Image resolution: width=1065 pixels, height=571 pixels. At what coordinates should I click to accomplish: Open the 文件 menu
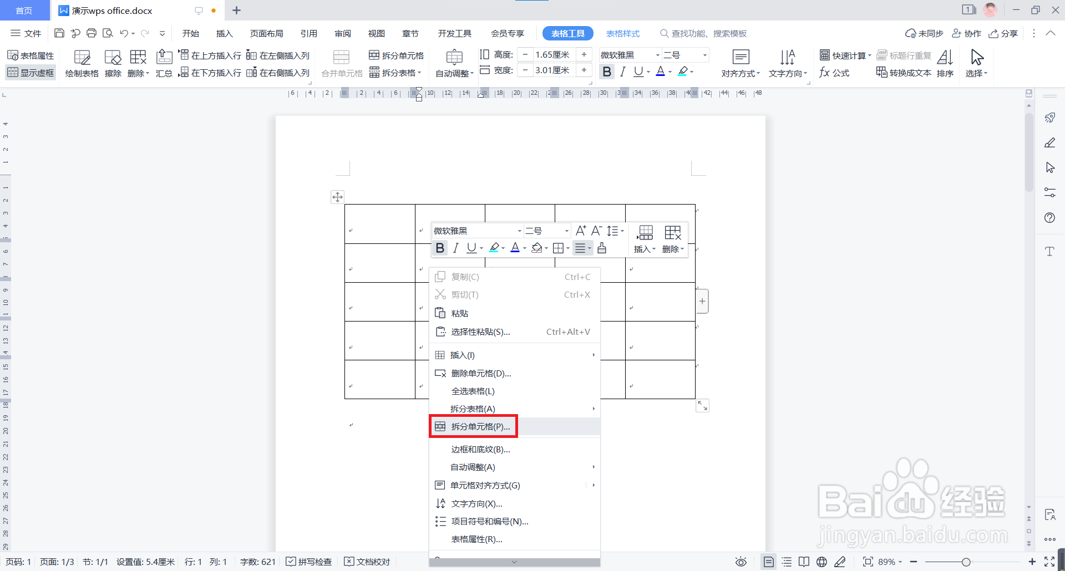coord(26,33)
